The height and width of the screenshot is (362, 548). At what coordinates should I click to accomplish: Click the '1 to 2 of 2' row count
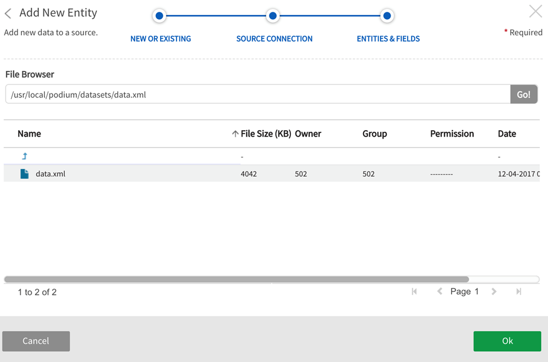pos(37,292)
